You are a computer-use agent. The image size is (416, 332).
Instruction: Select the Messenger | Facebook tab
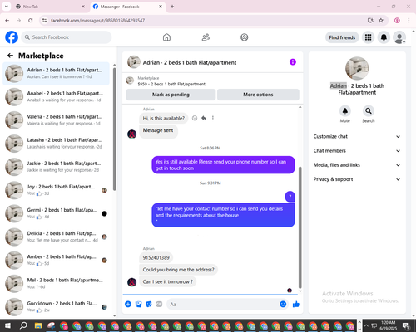point(127,7)
